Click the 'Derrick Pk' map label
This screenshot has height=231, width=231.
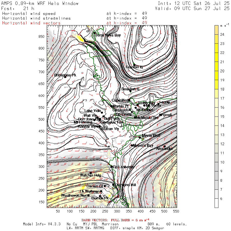100,198
